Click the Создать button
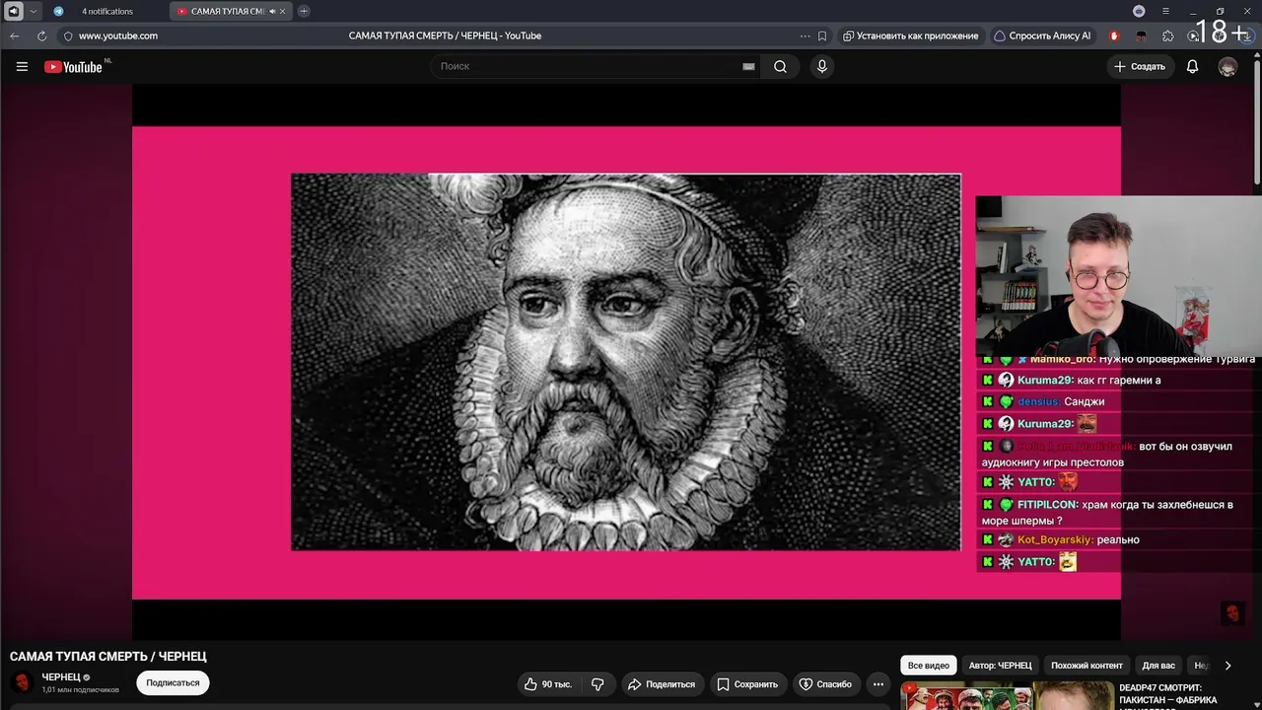The image size is (1262, 710). click(x=1140, y=66)
